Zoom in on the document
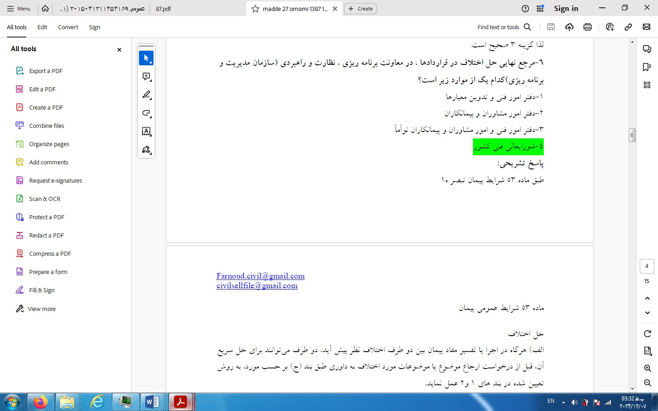The height and width of the screenshot is (411, 658). (x=647, y=368)
